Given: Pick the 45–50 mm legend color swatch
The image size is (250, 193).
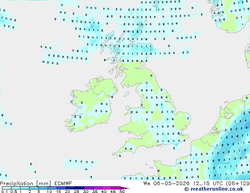Looking at the screenshot, I should coord(116,188).
